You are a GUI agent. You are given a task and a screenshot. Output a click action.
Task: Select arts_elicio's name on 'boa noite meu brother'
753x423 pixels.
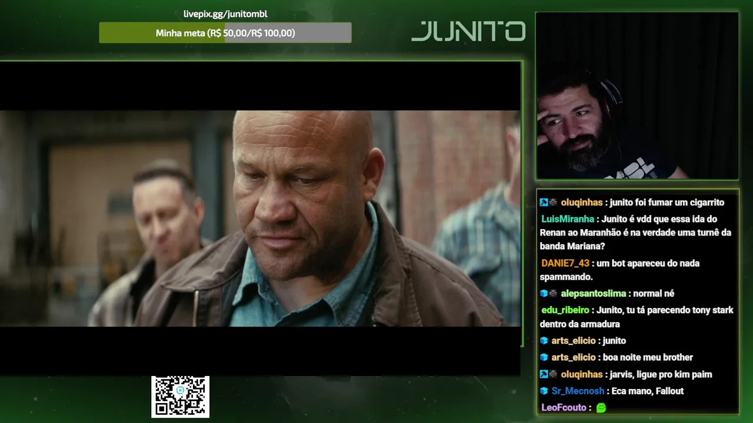click(574, 357)
